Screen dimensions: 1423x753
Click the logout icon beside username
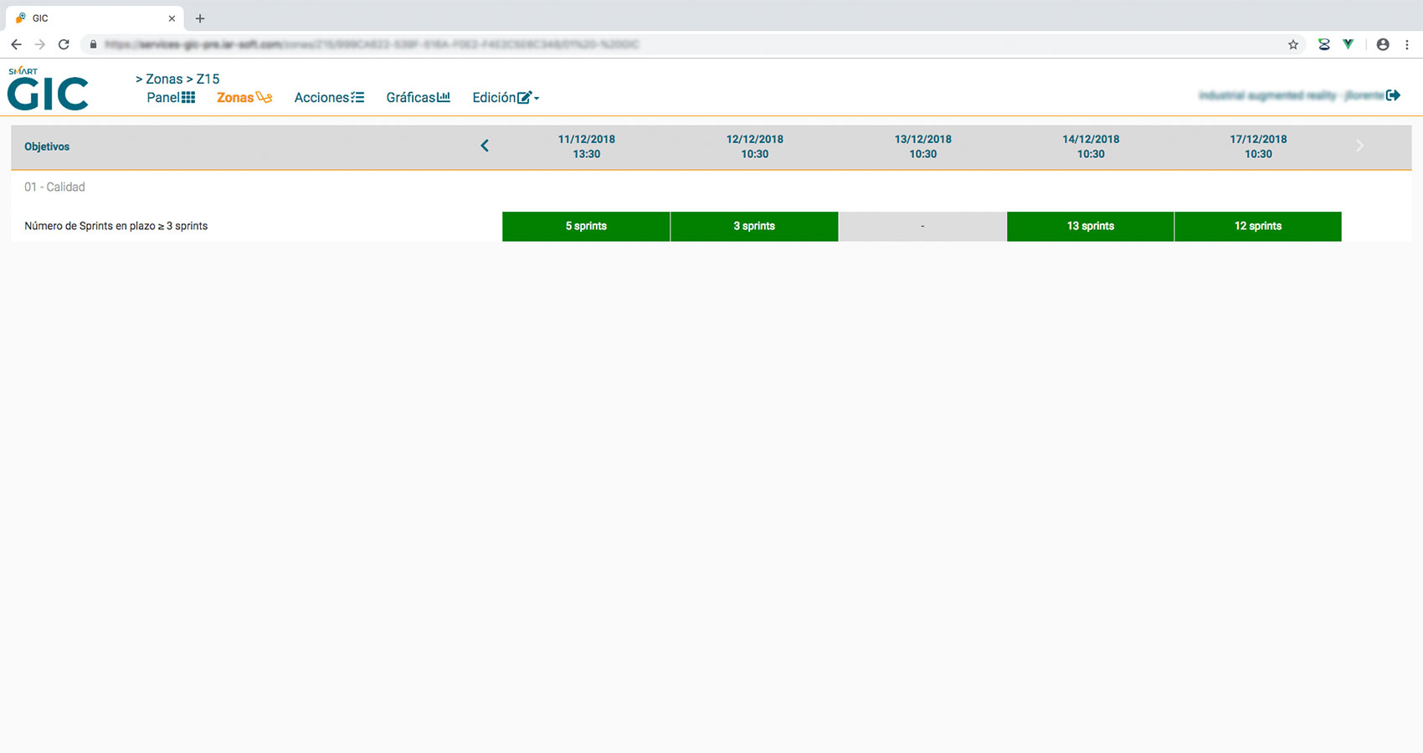(1393, 95)
